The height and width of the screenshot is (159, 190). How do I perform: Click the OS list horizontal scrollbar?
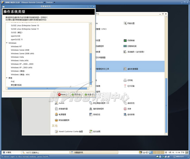tap(47, 88)
